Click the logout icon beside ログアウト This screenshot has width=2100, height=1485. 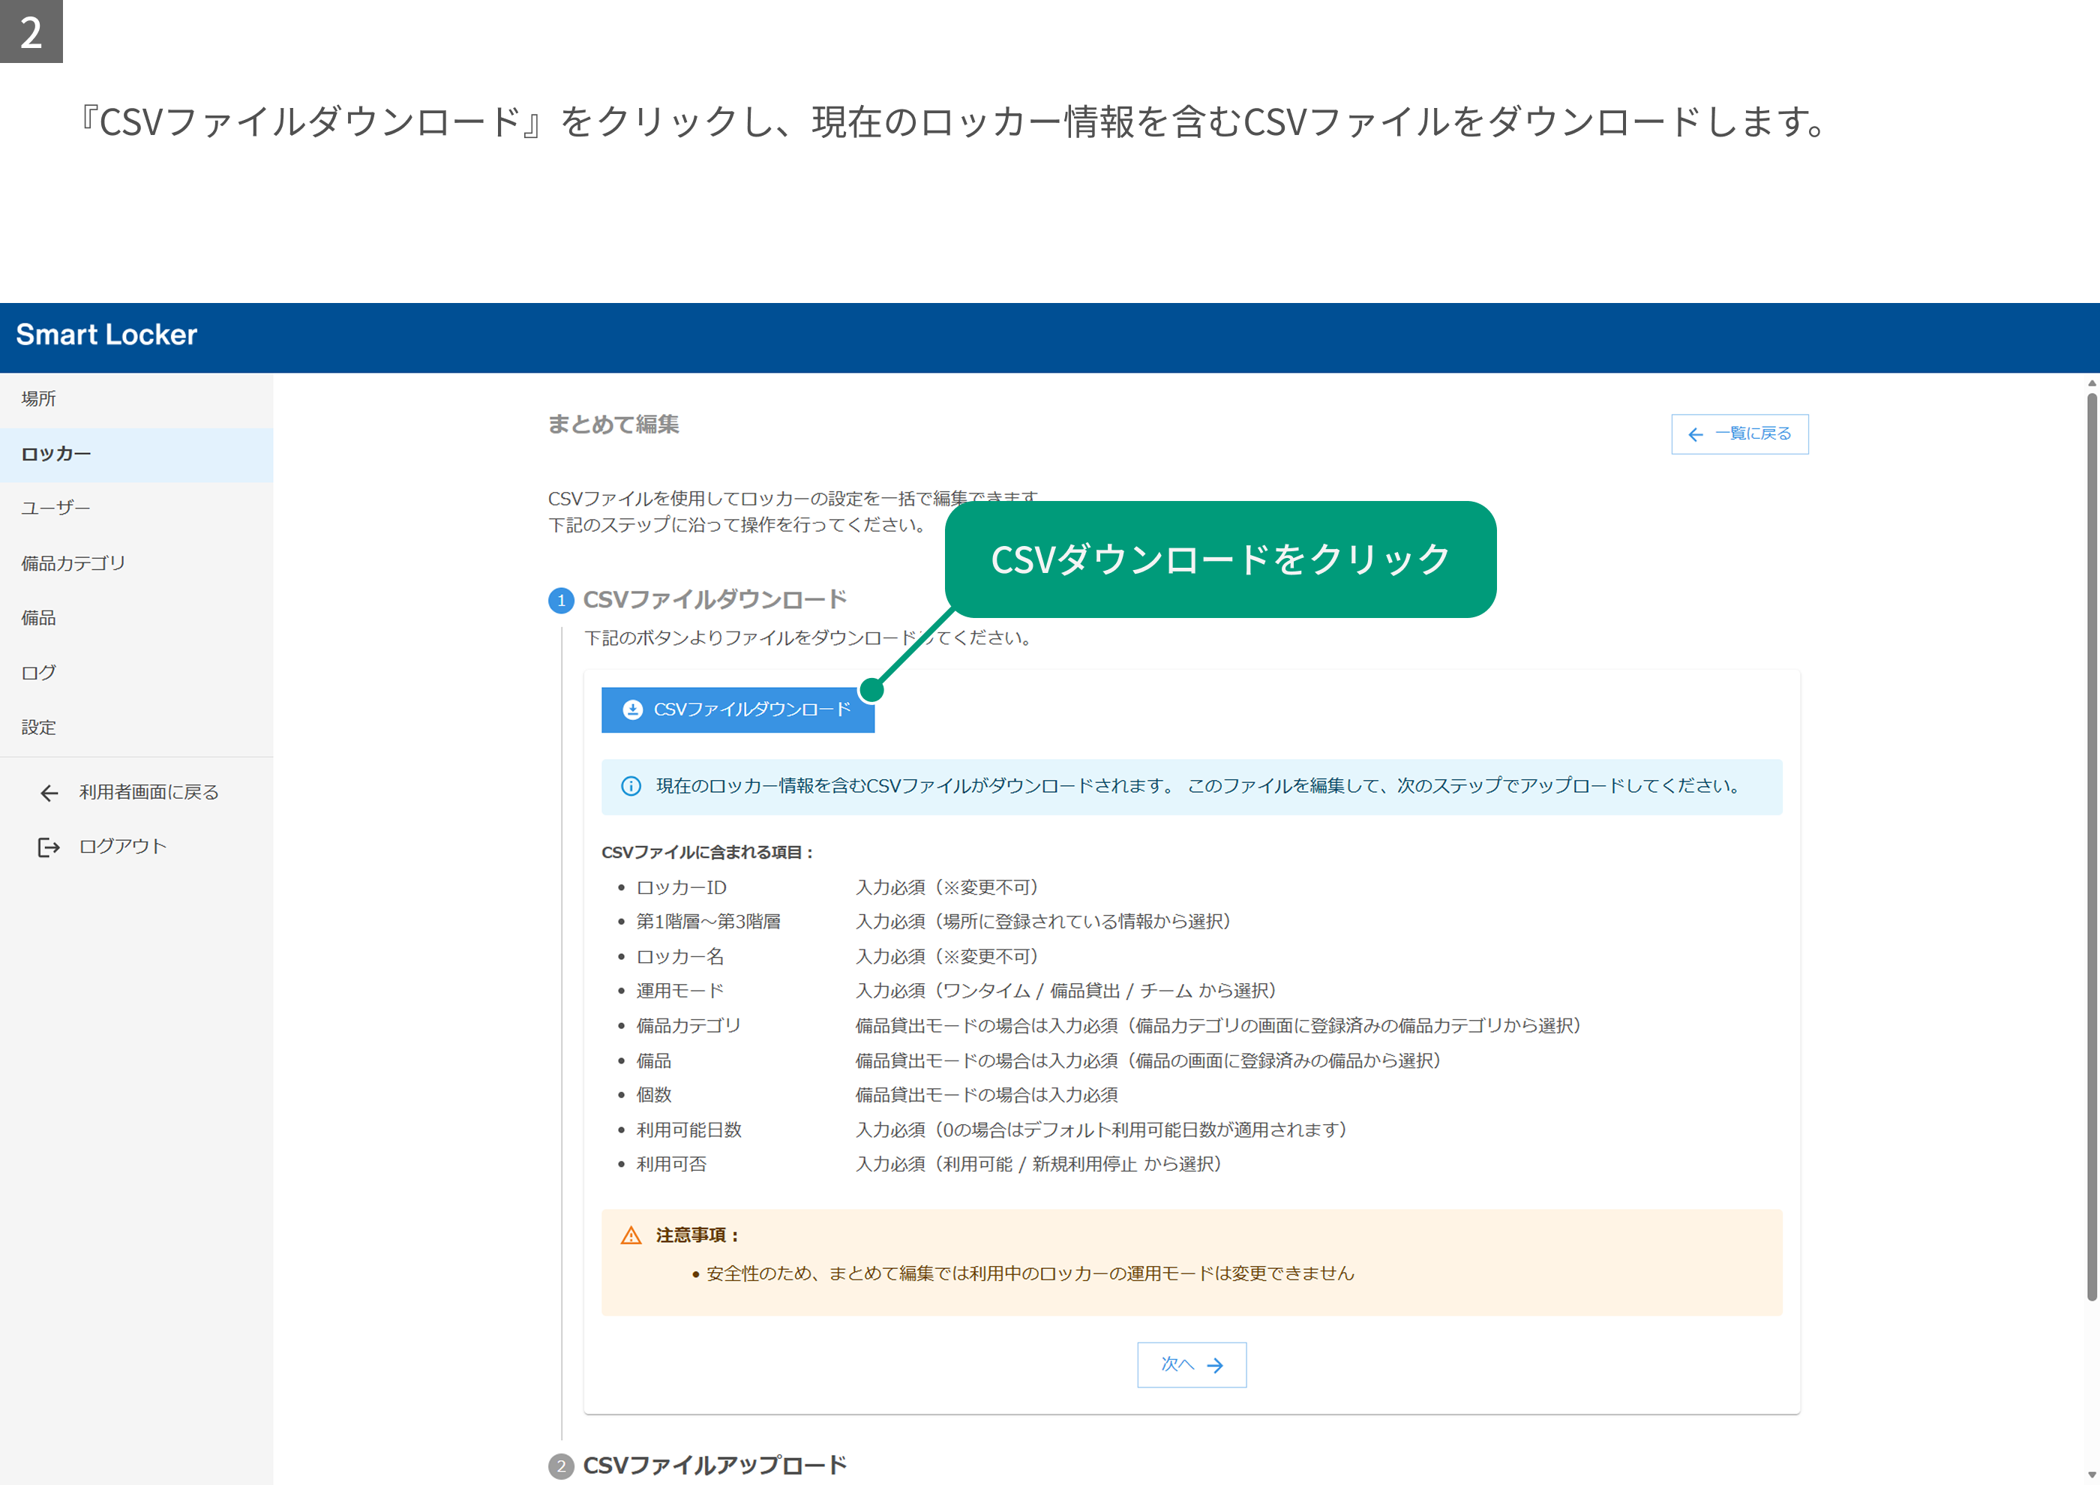pyautogui.click(x=49, y=847)
